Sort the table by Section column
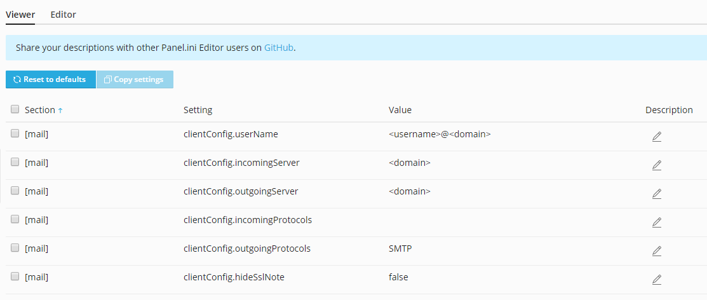707x300 pixels. (x=39, y=110)
